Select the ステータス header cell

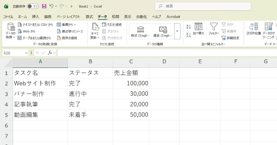pos(90,73)
